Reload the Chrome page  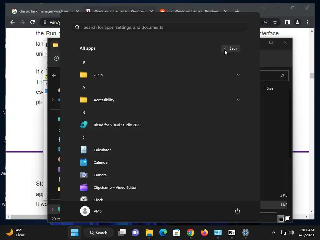pos(32,22)
